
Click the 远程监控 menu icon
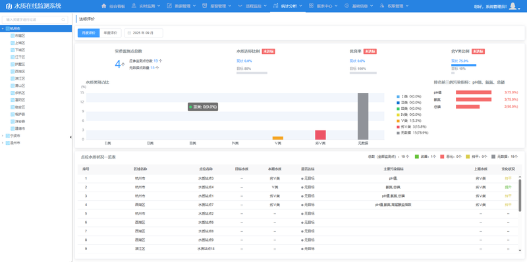coord(240,6)
